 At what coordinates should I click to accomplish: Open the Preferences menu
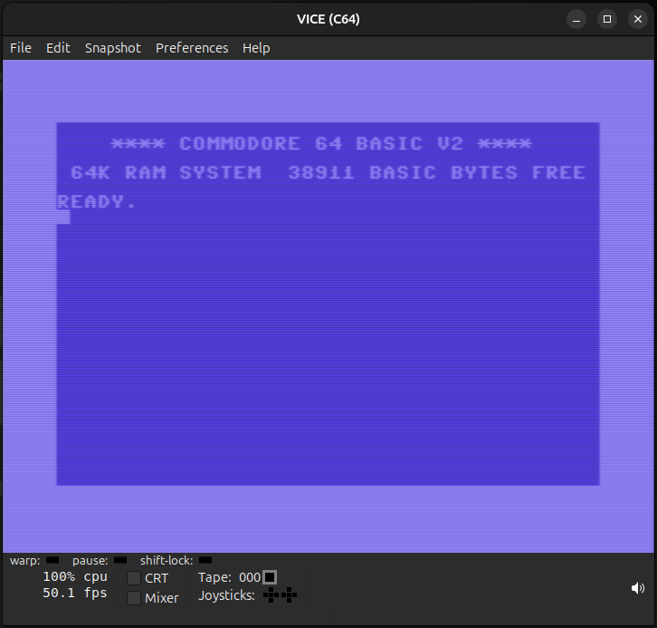tap(192, 48)
